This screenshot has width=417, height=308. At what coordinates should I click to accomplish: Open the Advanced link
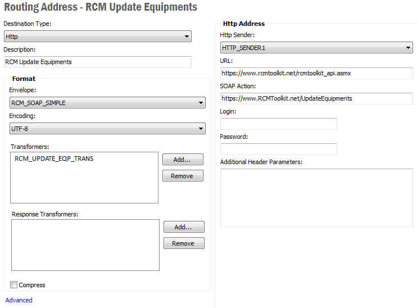[19, 300]
